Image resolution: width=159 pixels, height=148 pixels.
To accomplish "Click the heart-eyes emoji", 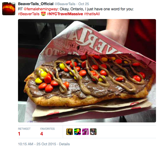I will pos(43,14).
